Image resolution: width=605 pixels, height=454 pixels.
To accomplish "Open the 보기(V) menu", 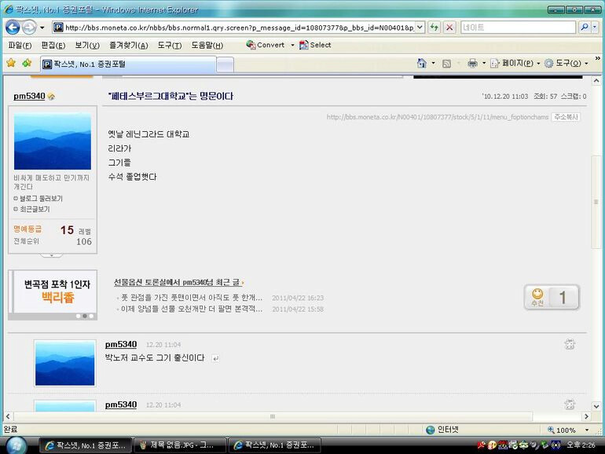I will coord(87,45).
